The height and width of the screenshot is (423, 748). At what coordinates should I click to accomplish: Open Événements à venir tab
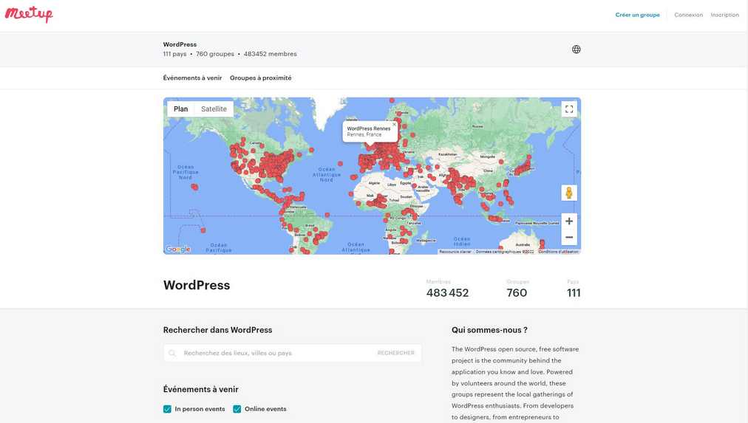[192, 78]
